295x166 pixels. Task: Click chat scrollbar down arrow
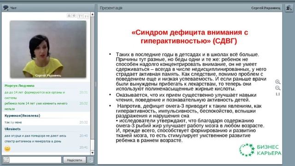coord(92,153)
